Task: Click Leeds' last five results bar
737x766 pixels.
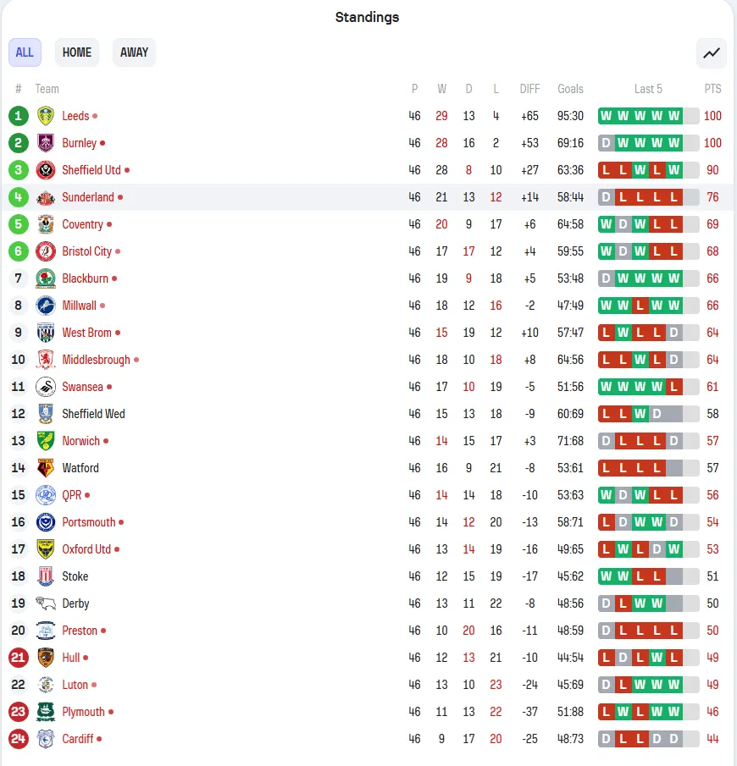Action: [648, 116]
